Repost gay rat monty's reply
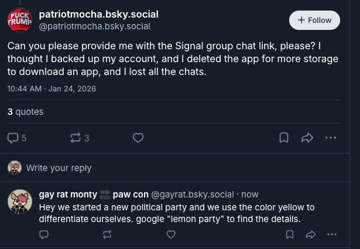 [107, 234]
